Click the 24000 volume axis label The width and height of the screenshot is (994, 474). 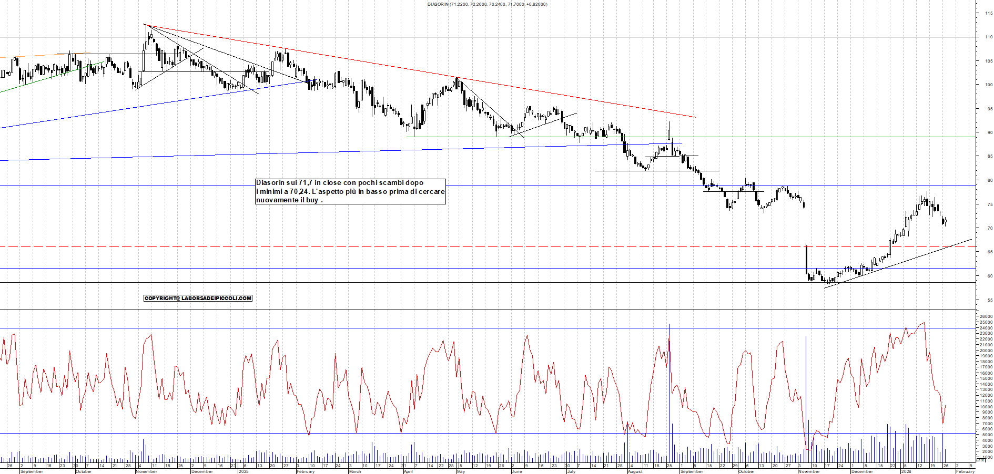point(986,328)
